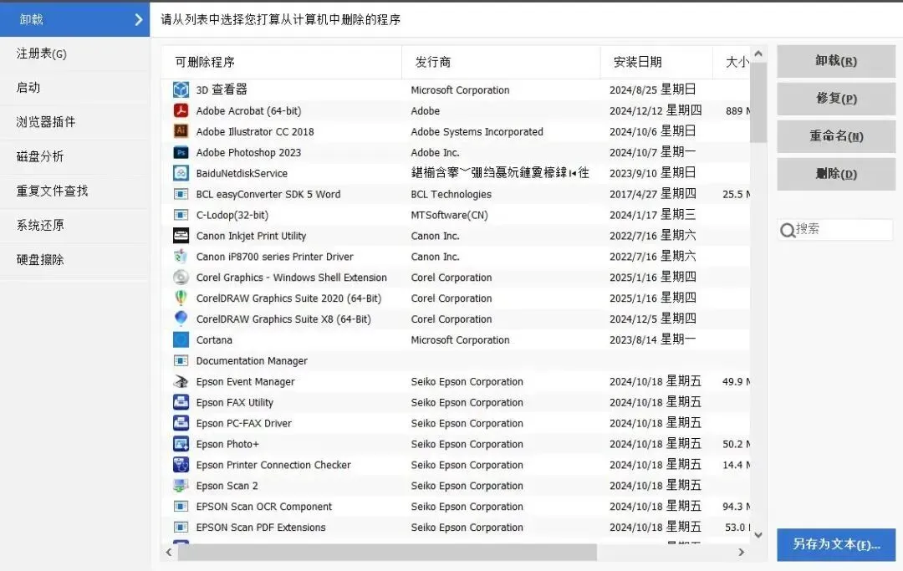Click the 重命名(N) button
The width and height of the screenshot is (903, 571).
pos(835,136)
